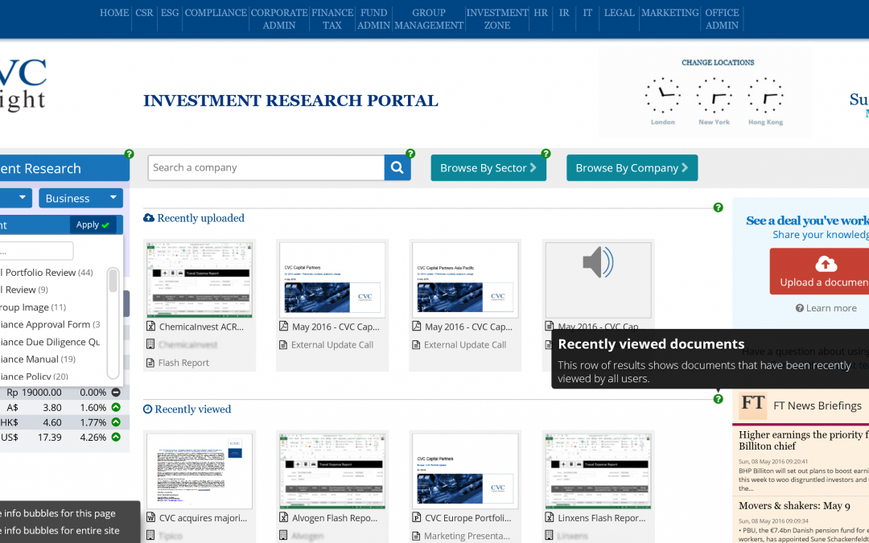Expand Browse By Company
Screen dimensions: 869x543
click(632, 168)
